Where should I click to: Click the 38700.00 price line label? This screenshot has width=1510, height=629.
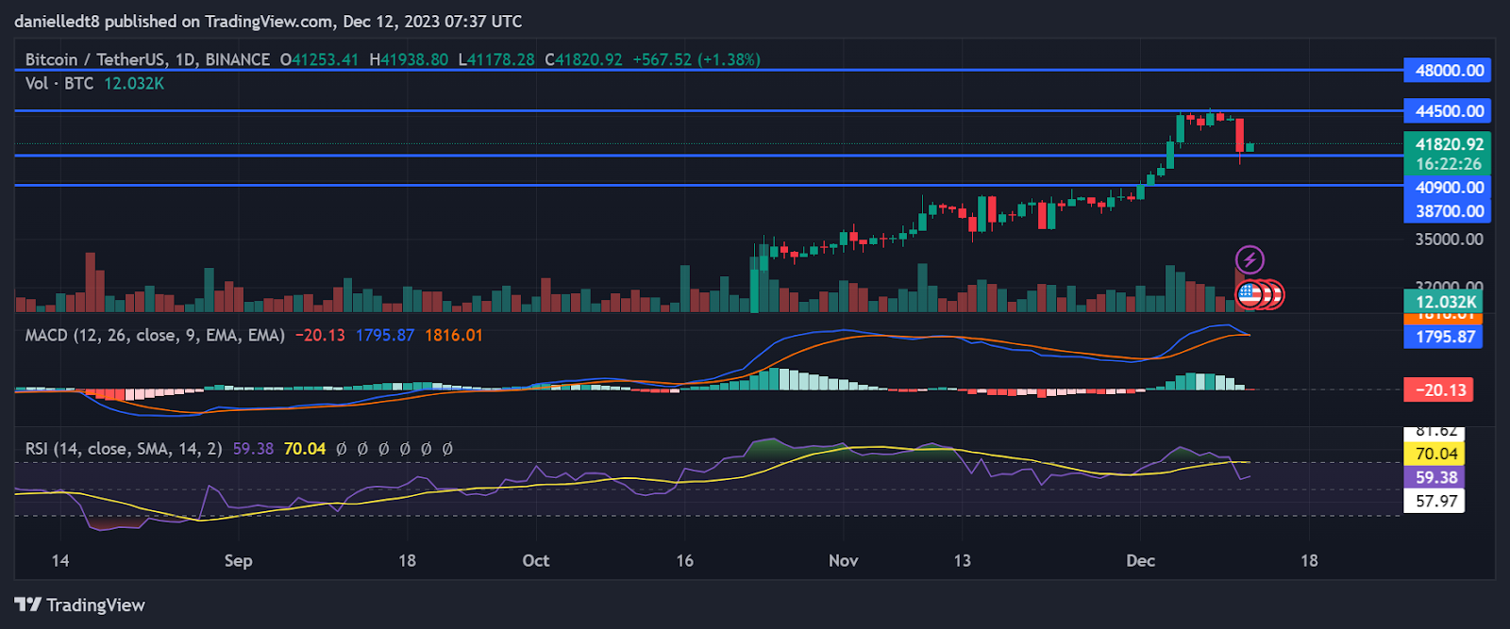pos(1449,211)
